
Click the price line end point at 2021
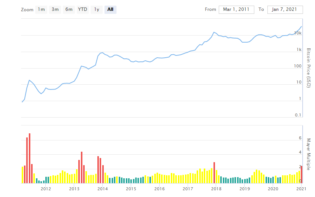tap(302, 26)
